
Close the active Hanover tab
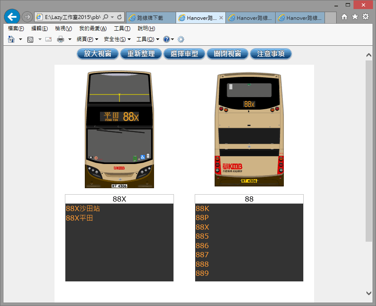(x=221, y=18)
